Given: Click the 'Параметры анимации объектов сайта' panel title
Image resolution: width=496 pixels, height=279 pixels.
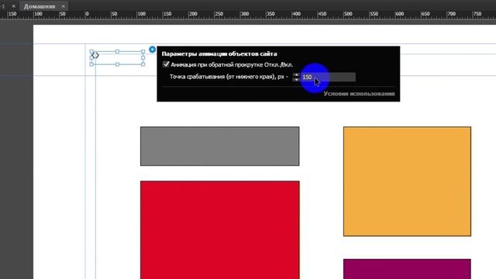Looking at the screenshot, I should click(219, 53).
